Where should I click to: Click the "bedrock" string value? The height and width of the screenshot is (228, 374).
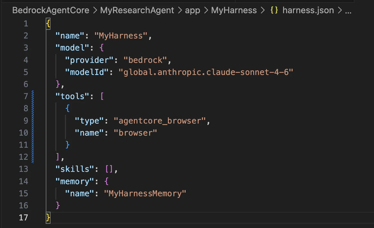coord(145,60)
